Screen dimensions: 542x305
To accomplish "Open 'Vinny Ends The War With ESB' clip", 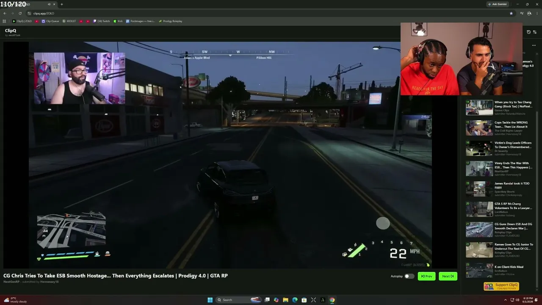I will pyautogui.click(x=513, y=165).
